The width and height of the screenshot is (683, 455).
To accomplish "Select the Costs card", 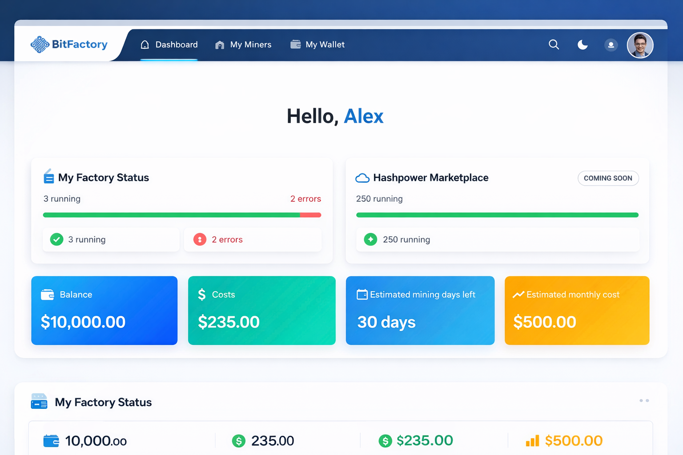I will 261,311.
